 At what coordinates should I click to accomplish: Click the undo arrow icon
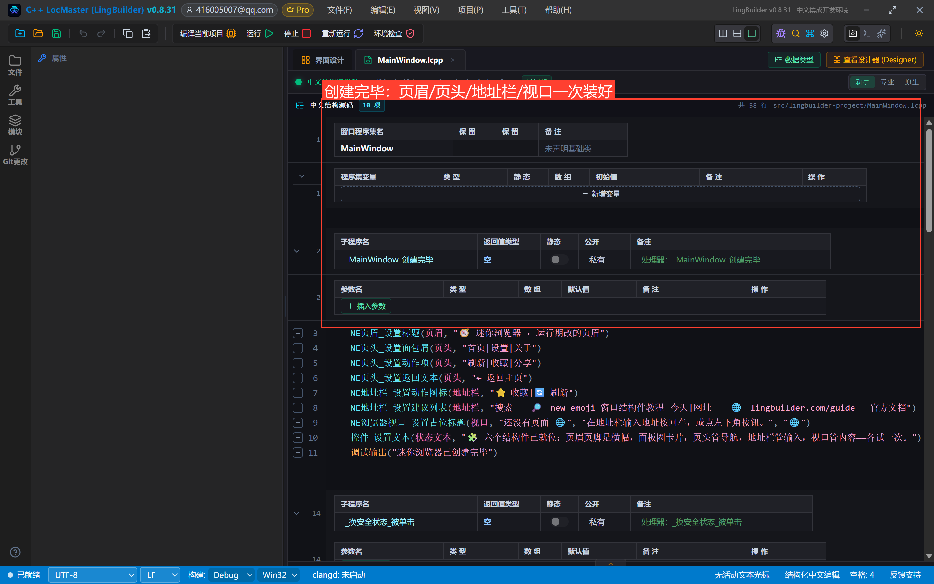(x=83, y=34)
